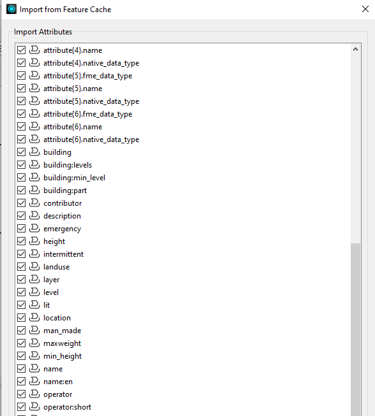This screenshot has width=375, height=416.
Task: Click the attribute icon beside attribute{4}.name
Action: click(34, 50)
